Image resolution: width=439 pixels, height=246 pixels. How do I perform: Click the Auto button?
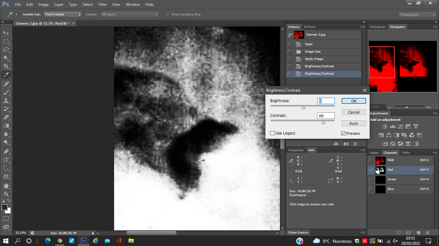click(x=354, y=124)
